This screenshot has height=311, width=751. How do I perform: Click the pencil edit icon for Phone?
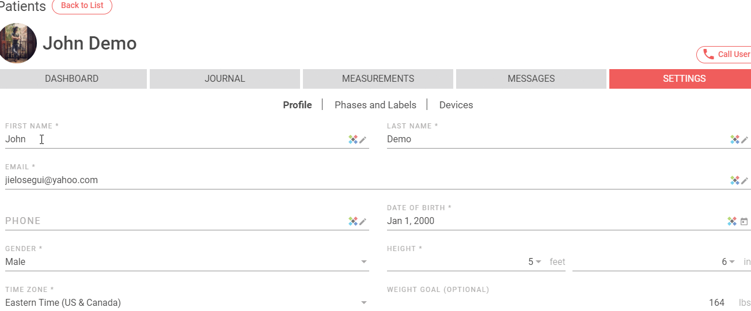(363, 221)
